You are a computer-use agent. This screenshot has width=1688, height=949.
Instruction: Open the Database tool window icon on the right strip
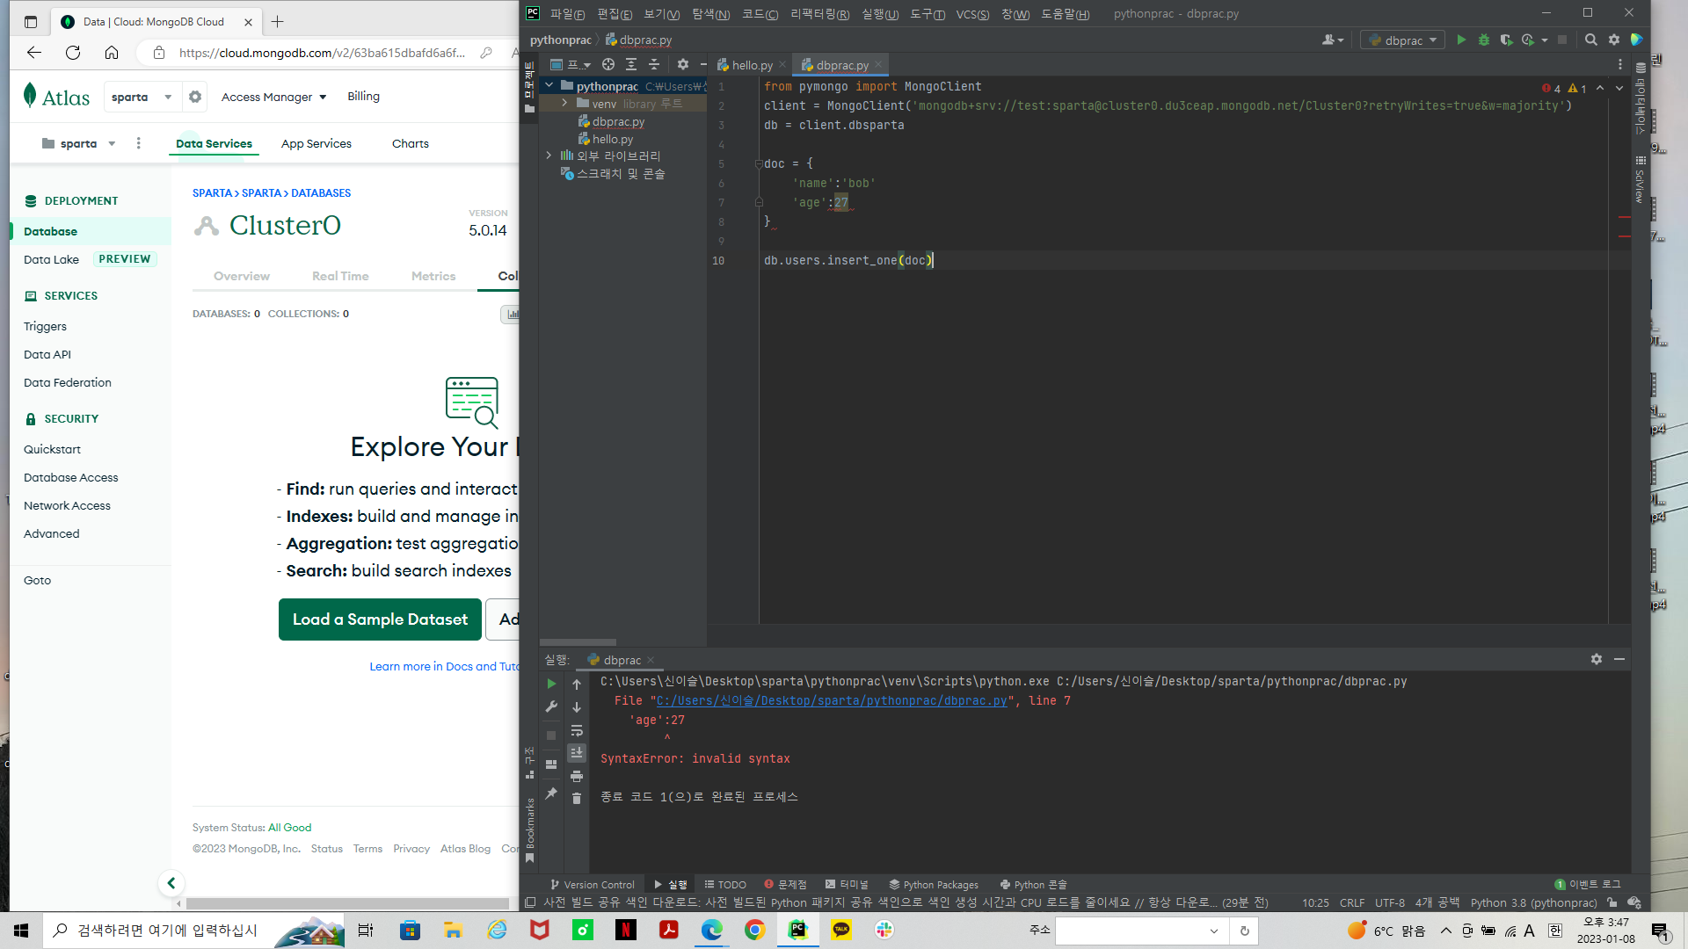[1641, 68]
